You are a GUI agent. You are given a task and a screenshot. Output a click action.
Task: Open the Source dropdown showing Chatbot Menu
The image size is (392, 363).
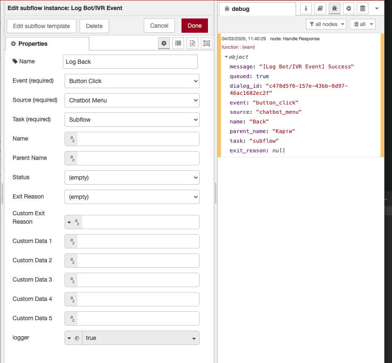[x=132, y=100]
